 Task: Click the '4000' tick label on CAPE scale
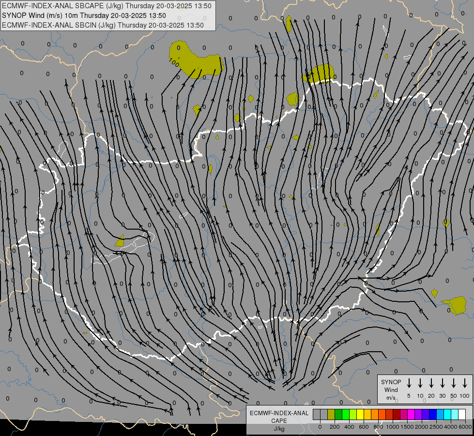[x=451, y=427]
